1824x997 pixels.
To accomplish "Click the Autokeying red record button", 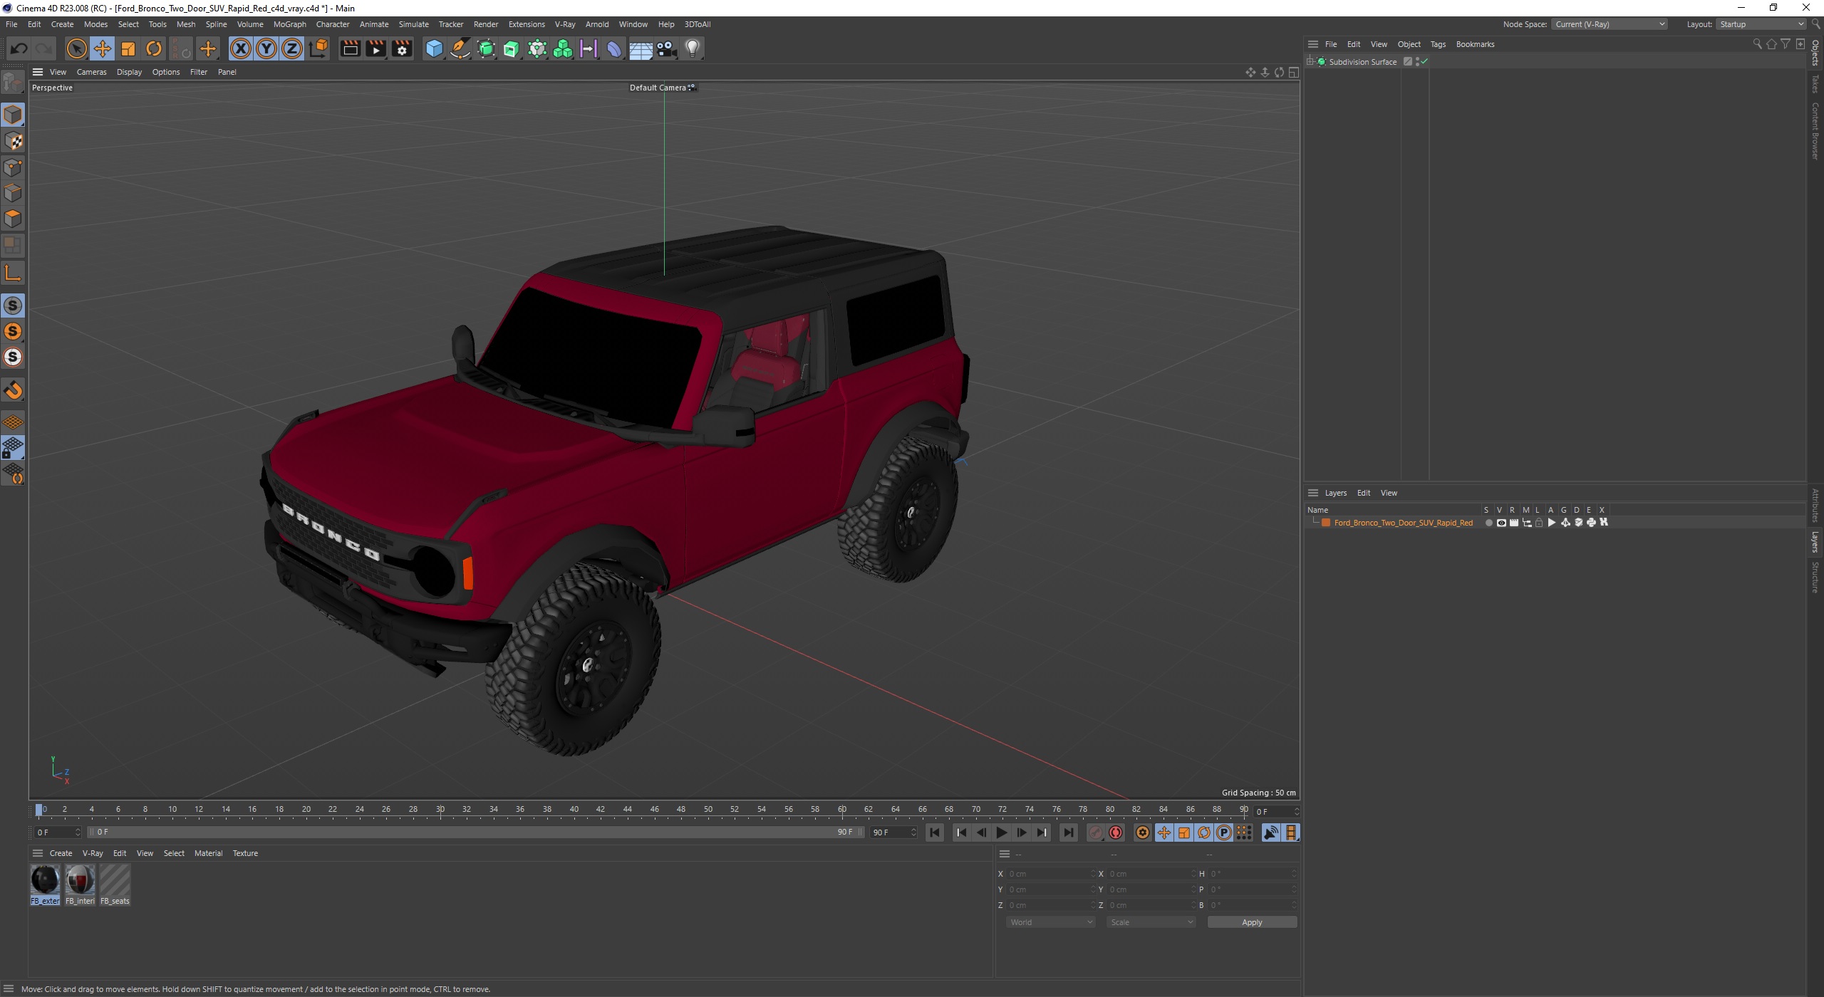I will 1116,832.
